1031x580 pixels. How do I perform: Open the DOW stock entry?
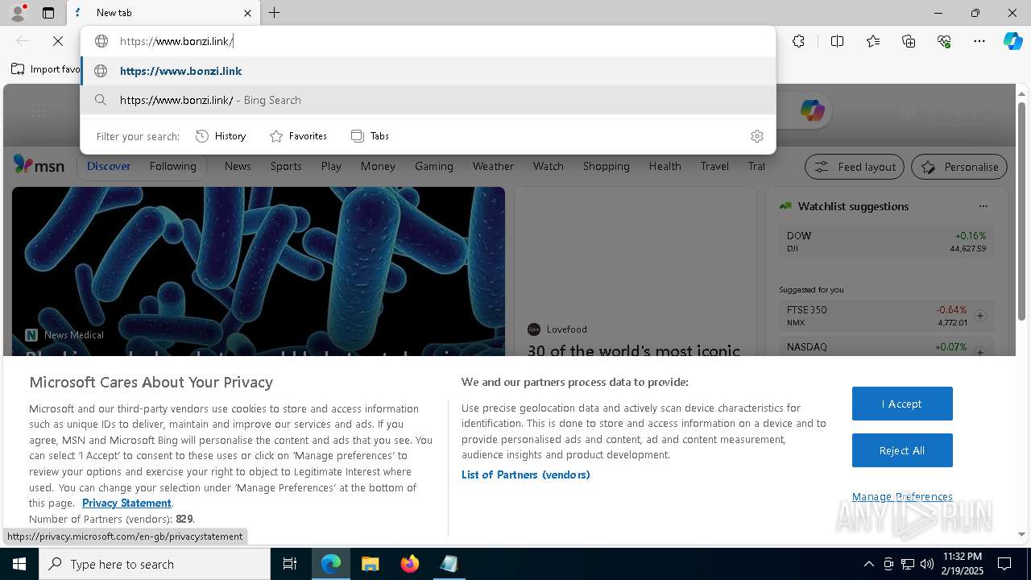[886, 241]
